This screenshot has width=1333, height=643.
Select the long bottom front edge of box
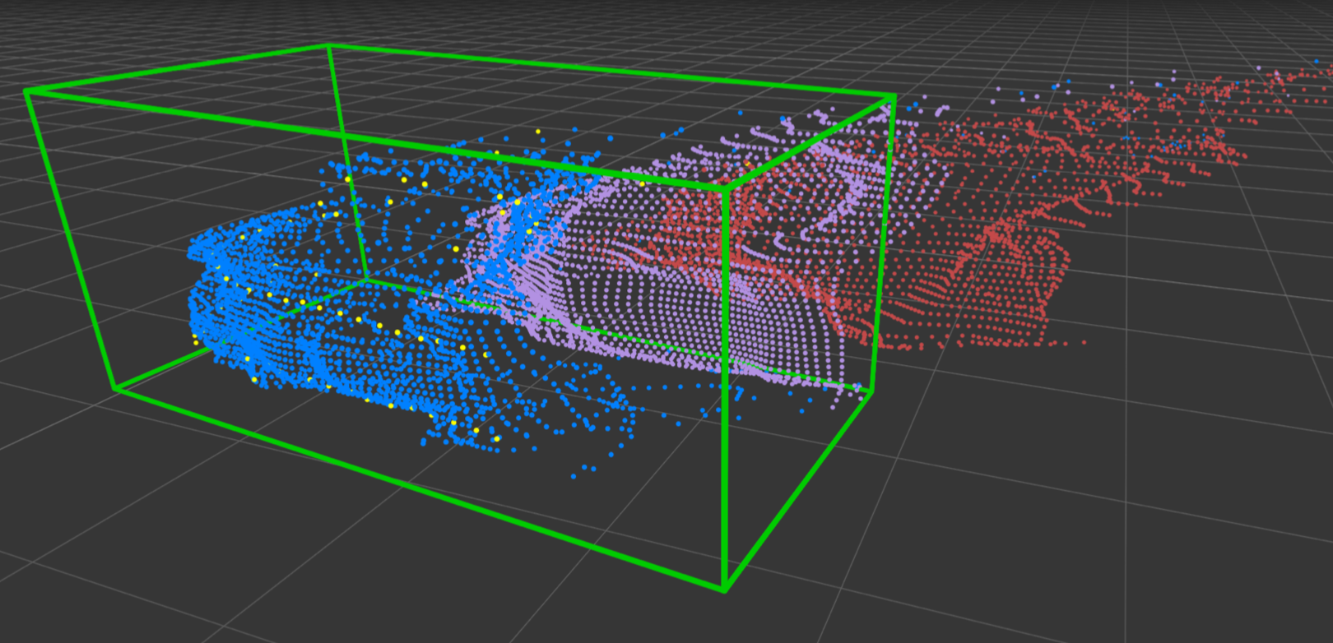(x=420, y=489)
